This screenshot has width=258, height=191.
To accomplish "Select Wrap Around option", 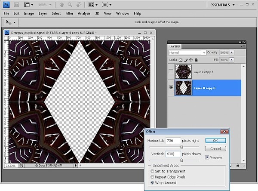I will pyautogui.click(x=152, y=183).
